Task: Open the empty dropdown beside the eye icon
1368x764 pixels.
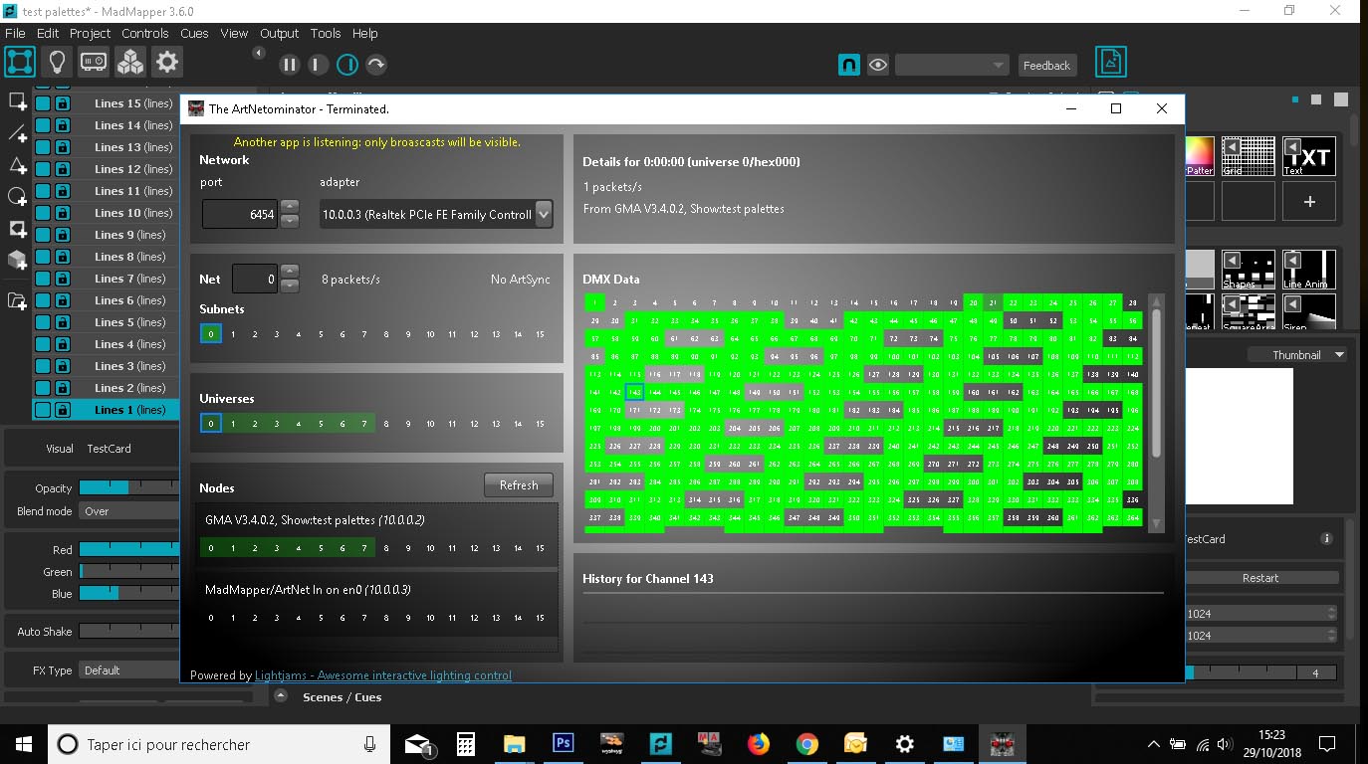Action: pyautogui.click(x=952, y=65)
